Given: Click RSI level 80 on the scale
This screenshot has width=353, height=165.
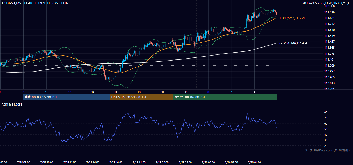Looking at the screenshot, I should pyautogui.click(x=326, y=112).
